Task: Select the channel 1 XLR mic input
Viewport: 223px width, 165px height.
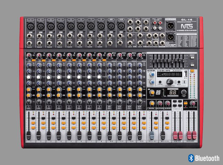Action: tap(31, 26)
